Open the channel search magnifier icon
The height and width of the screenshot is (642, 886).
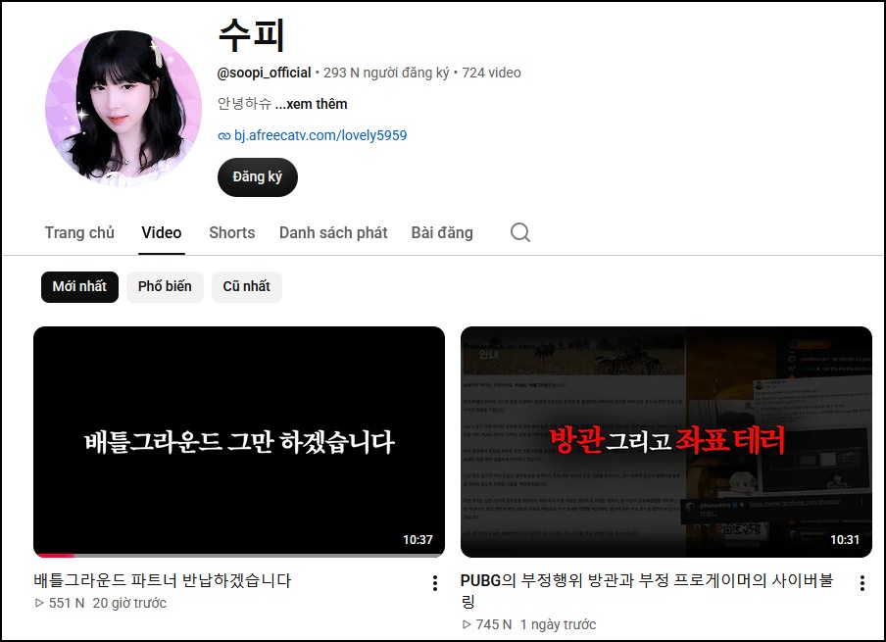[519, 232]
